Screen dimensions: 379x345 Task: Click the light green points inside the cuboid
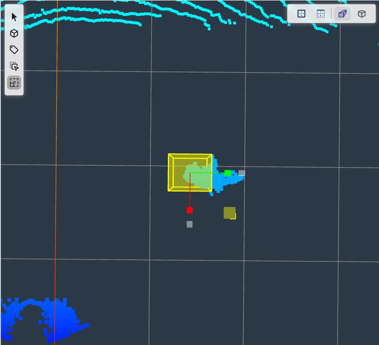(197, 176)
